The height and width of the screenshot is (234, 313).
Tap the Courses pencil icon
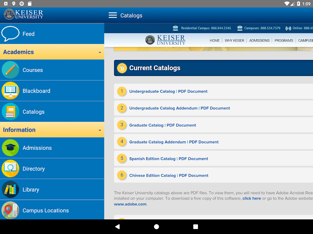[x=10, y=70]
